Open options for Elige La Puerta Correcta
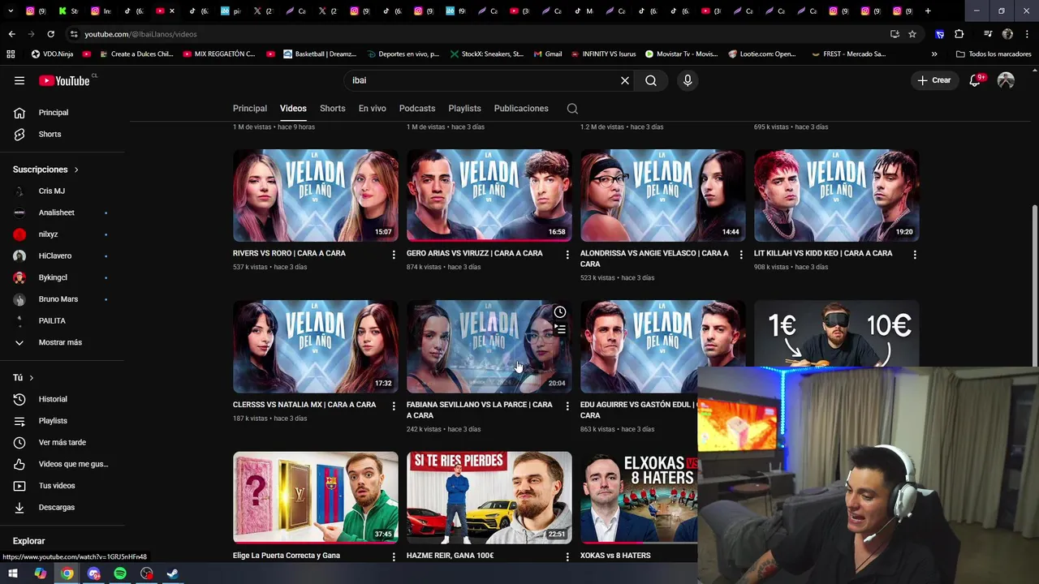 [x=394, y=557]
